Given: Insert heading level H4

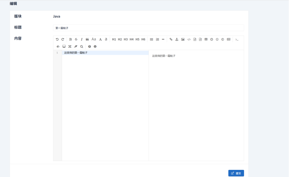Looking at the screenshot, I should tap(132, 39).
